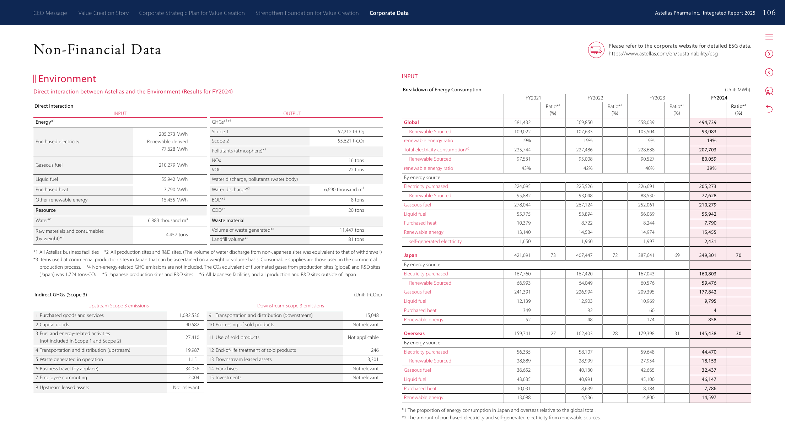
Task: Click the FY2021 column header
Action: click(x=533, y=98)
